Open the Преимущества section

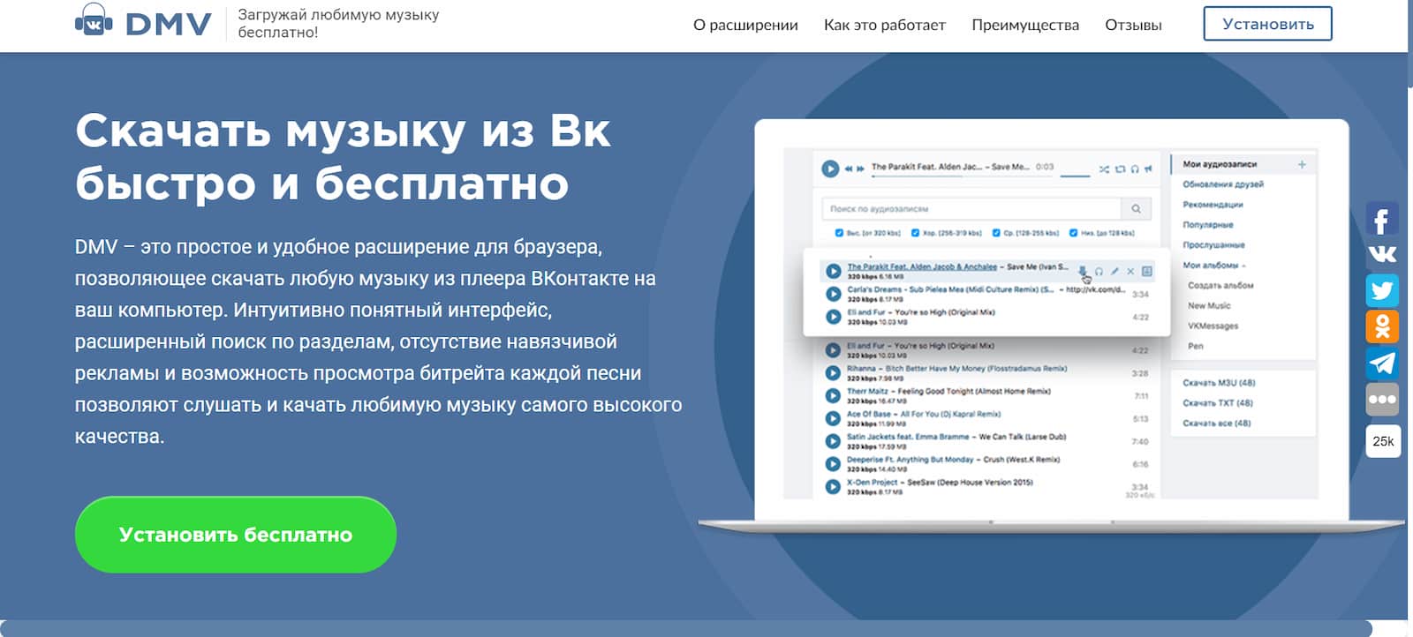1025,25
